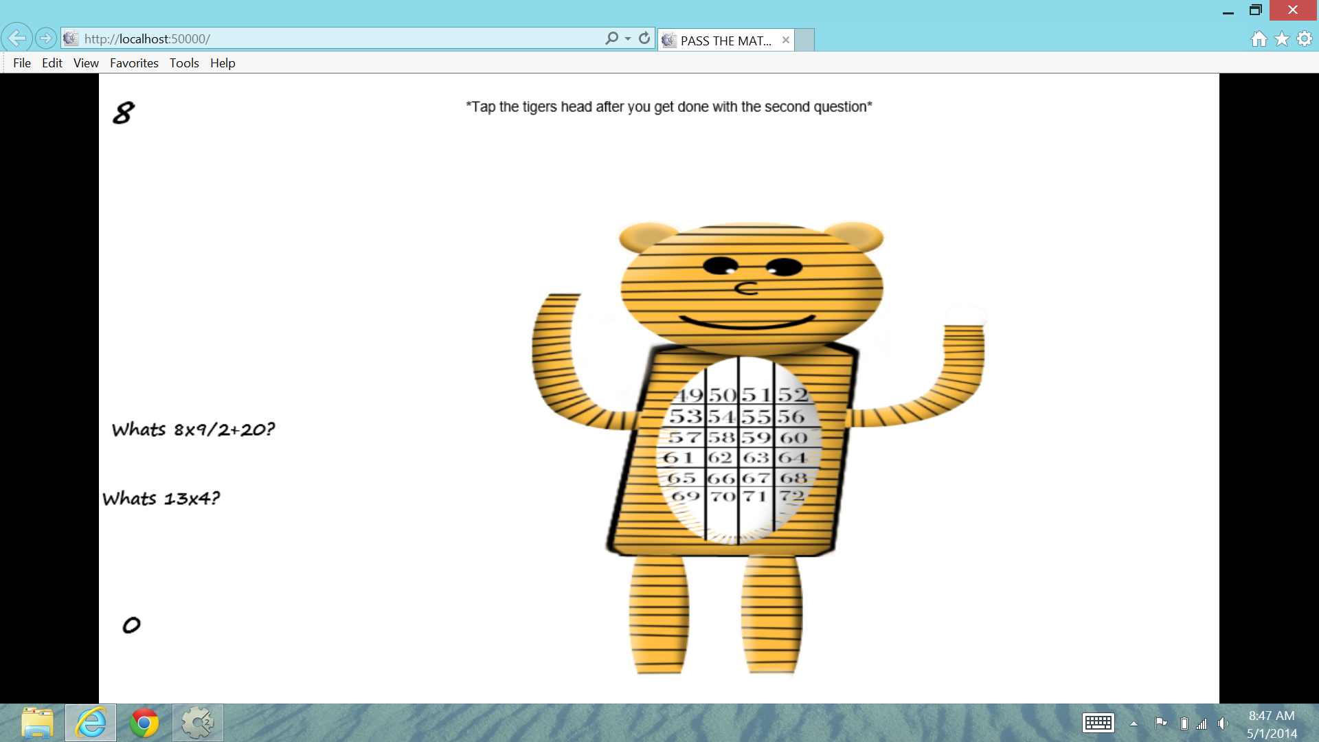Image resolution: width=1319 pixels, height=742 pixels.
Task: Select number 52 on tiger's belly
Action: [x=792, y=395]
